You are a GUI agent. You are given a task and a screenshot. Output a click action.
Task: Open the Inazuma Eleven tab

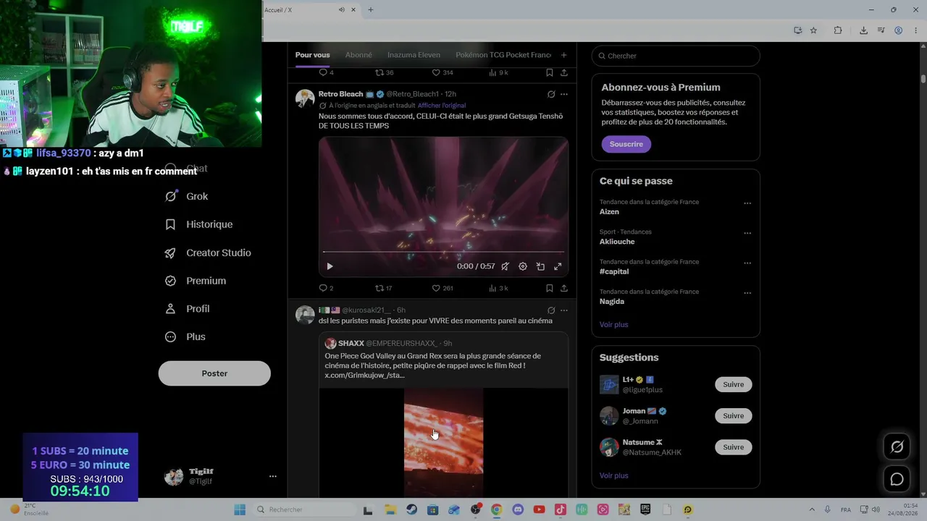414,55
